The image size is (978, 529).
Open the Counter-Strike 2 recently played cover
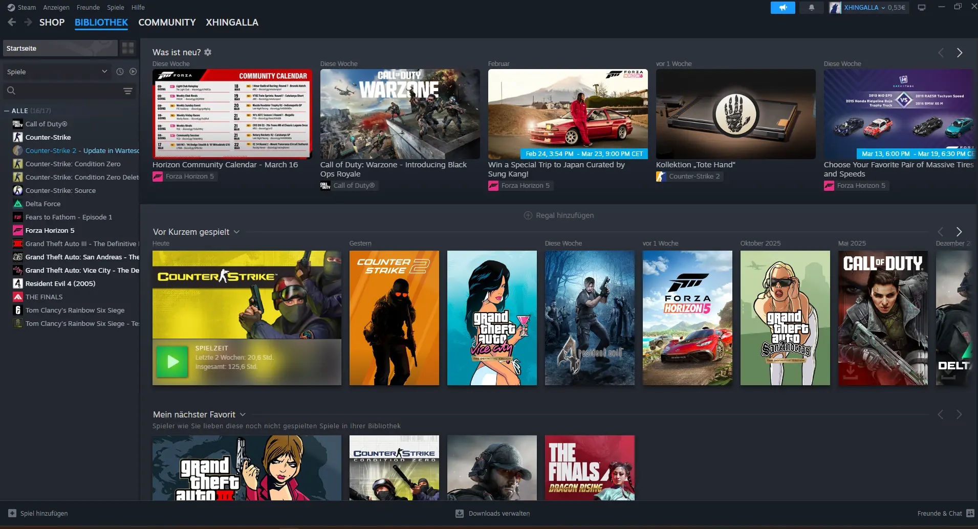pos(394,318)
